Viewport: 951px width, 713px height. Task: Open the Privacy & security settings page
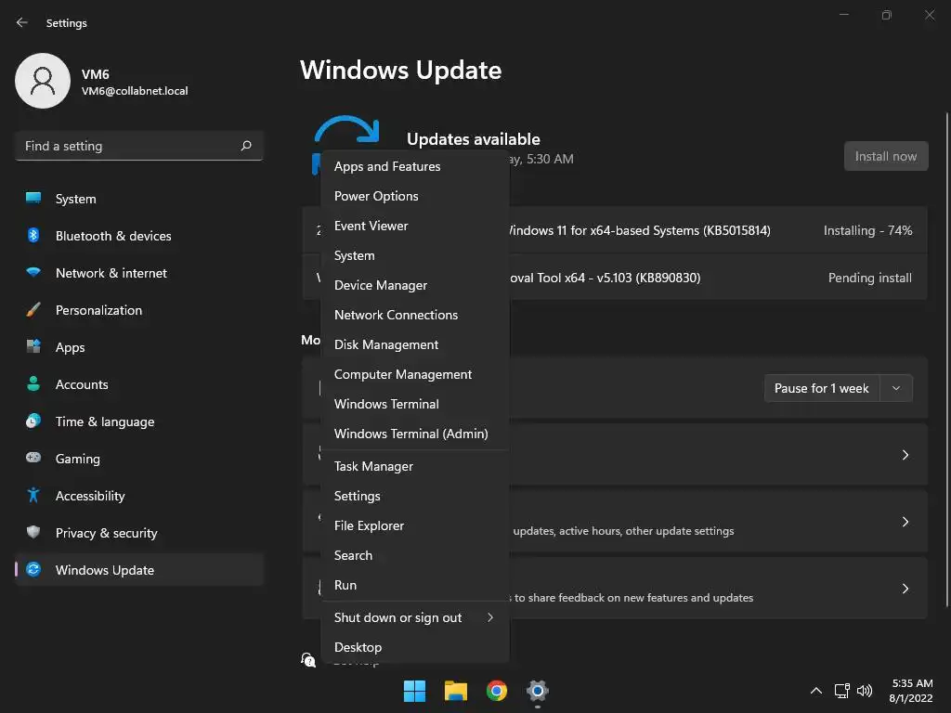(x=139, y=533)
